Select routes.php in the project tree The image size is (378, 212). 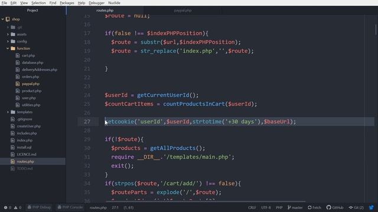33,161
